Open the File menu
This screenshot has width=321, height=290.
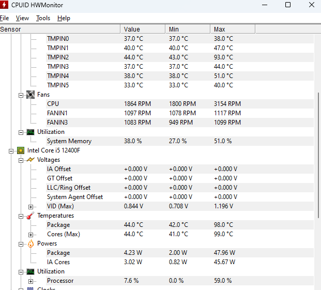click(x=4, y=18)
